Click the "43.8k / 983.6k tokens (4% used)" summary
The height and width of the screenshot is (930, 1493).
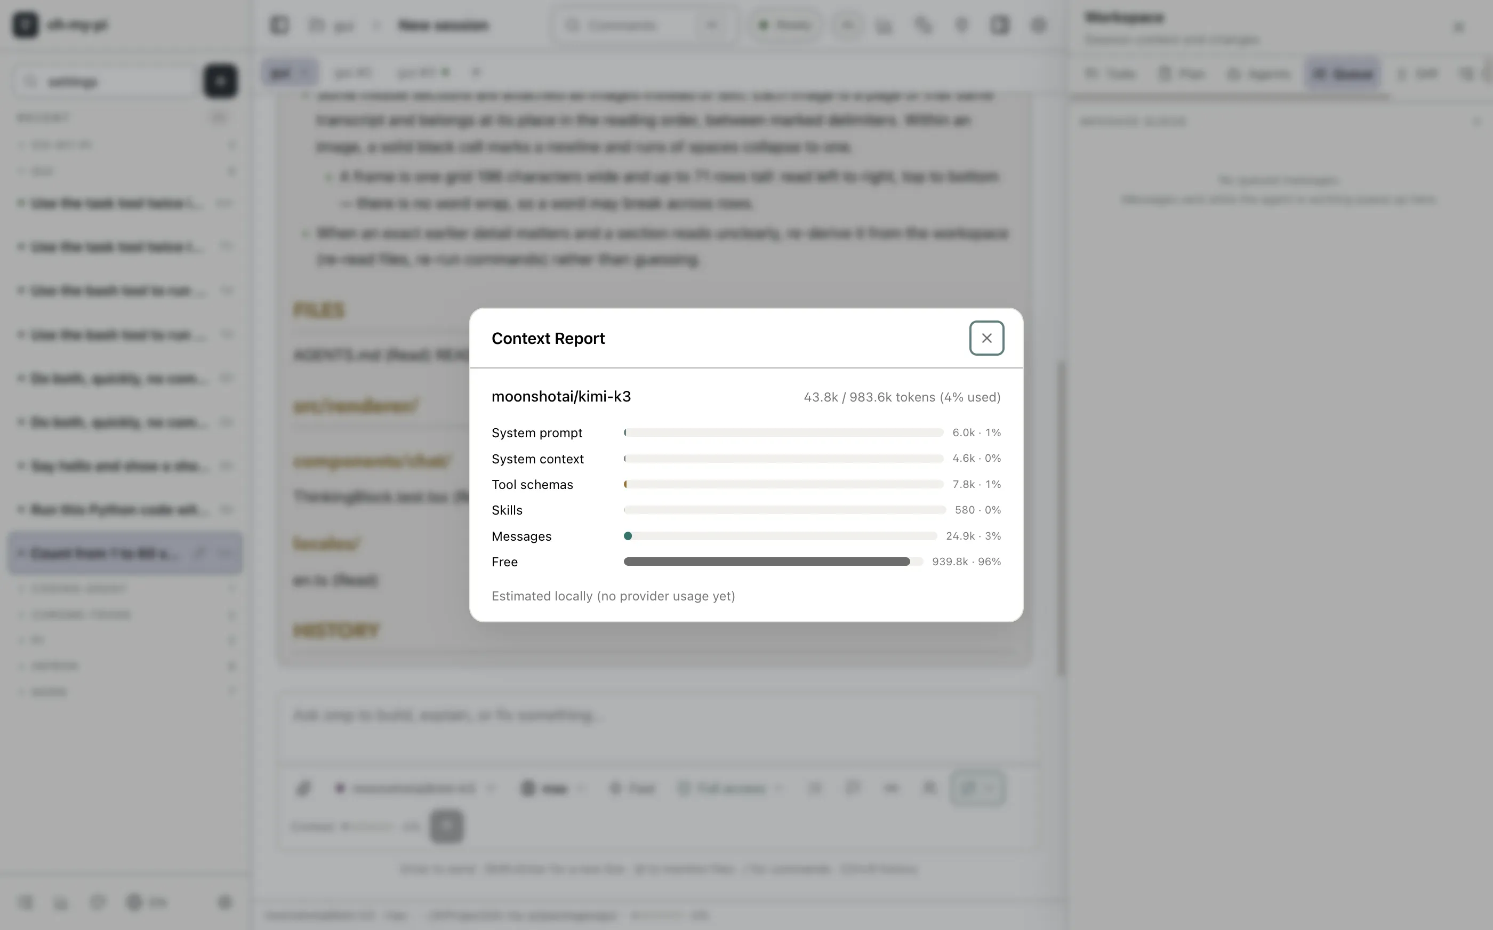click(x=902, y=397)
